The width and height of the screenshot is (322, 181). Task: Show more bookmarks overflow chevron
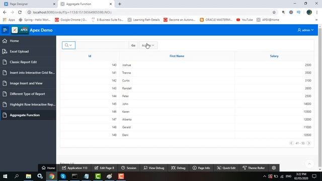[x=316, y=20]
